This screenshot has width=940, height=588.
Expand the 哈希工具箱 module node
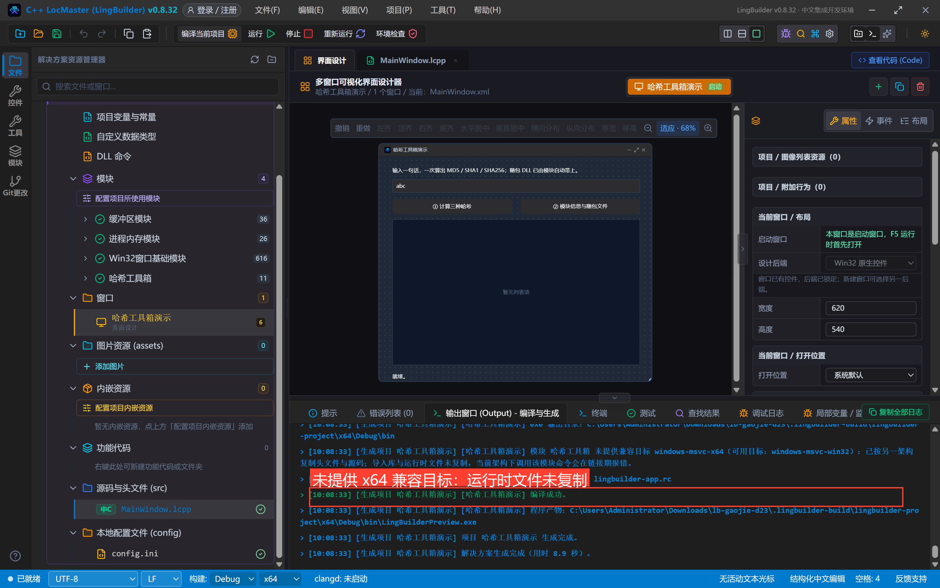pos(85,278)
